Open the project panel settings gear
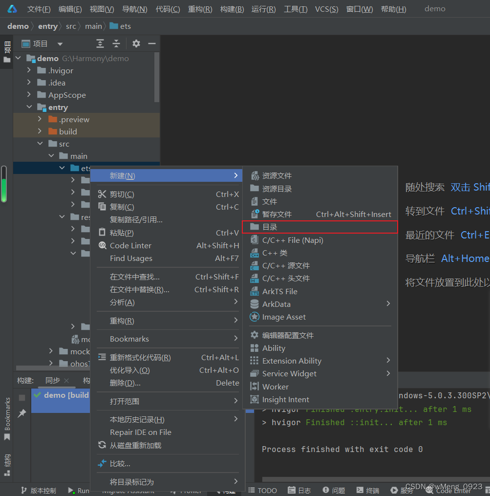Viewport: 490px width, 496px height. click(x=136, y=43)
